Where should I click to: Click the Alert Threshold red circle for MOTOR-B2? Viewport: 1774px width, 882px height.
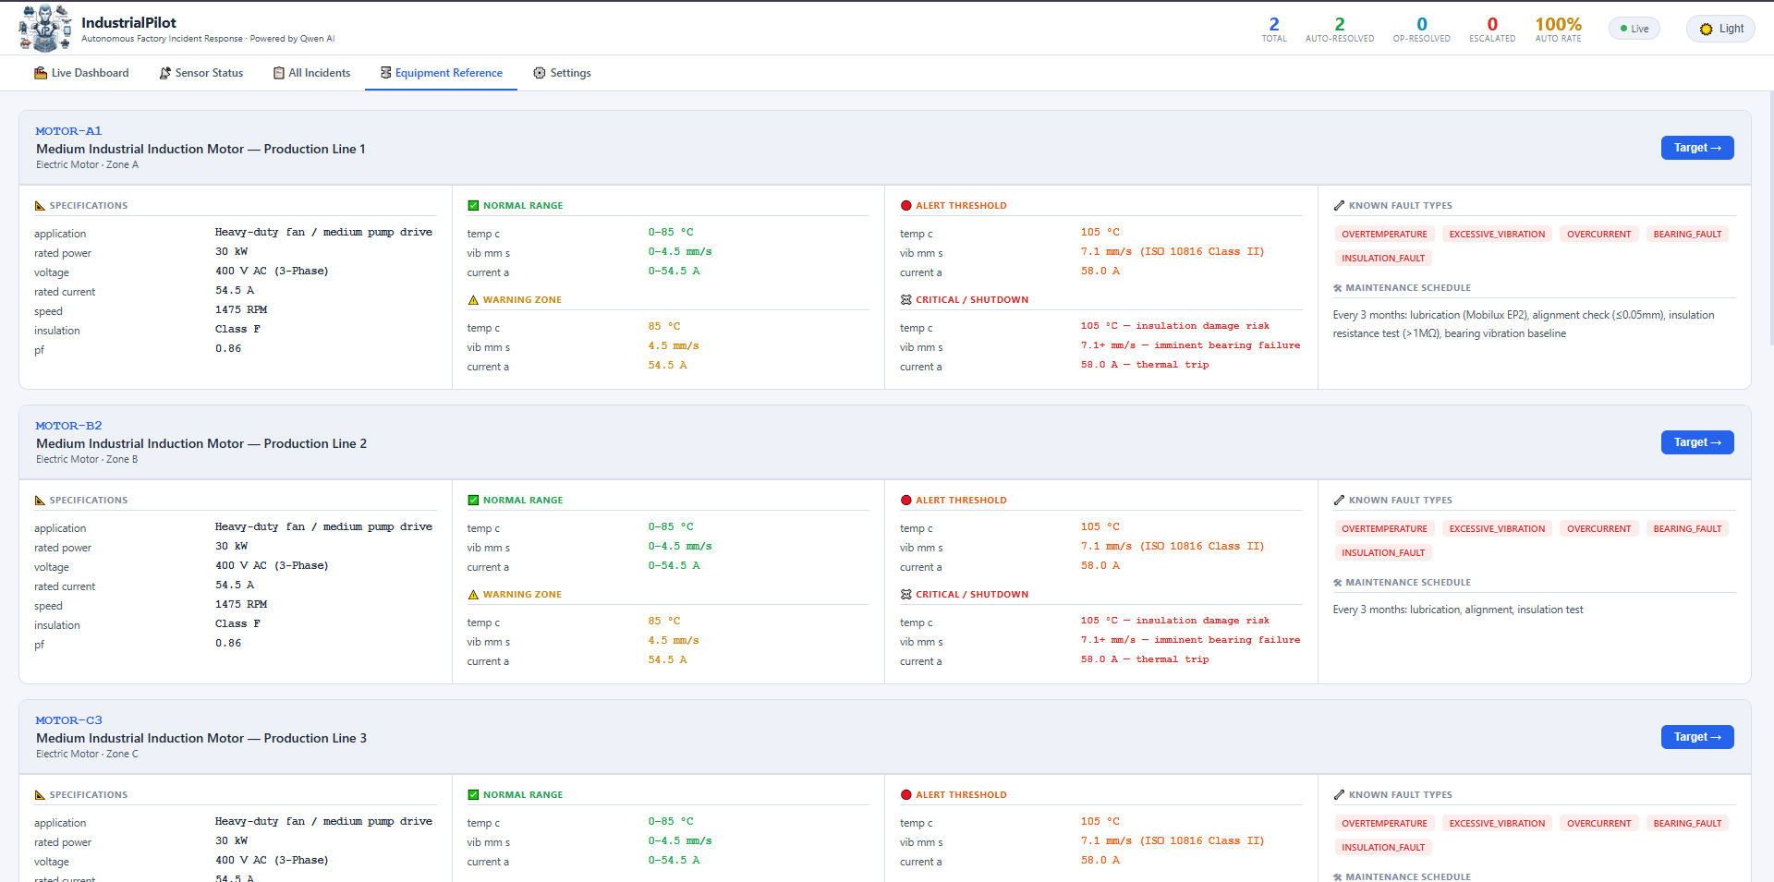(x=906, y=501)
